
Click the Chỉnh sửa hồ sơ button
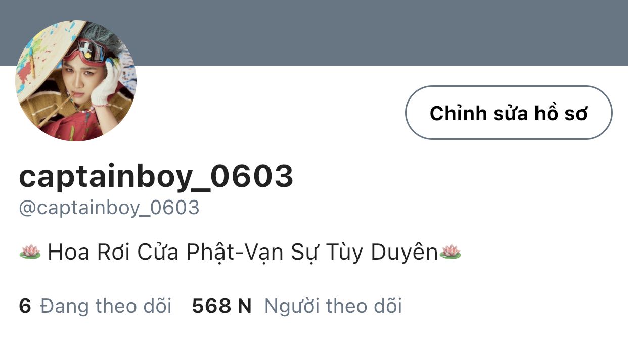509,113
